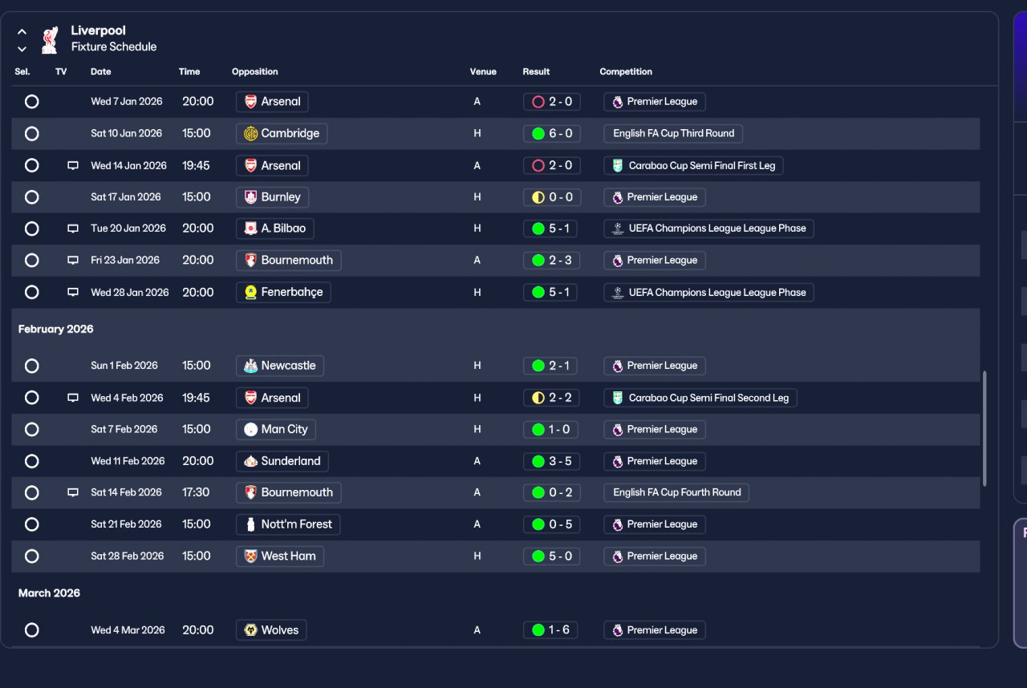Image resolution: width=1027 pixels, height=688 pixels.
Task: Click TV icon for Wed 14 Jan Arsenal match
Action: pyautogui.click(x=73, y=165)
